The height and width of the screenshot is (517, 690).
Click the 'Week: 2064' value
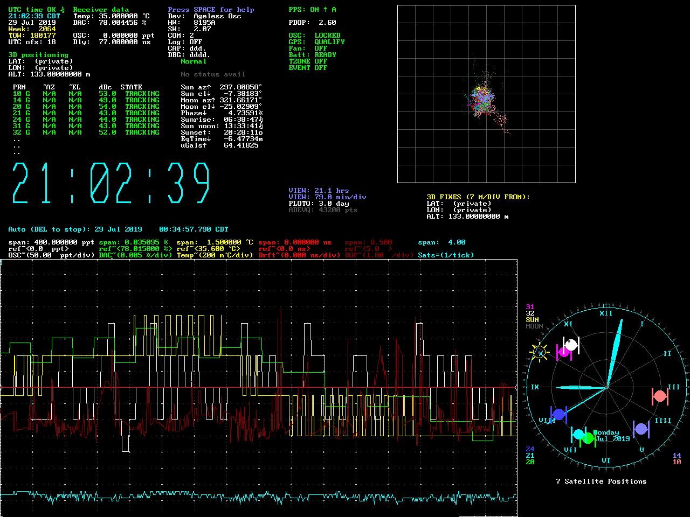tap(32, 29)
